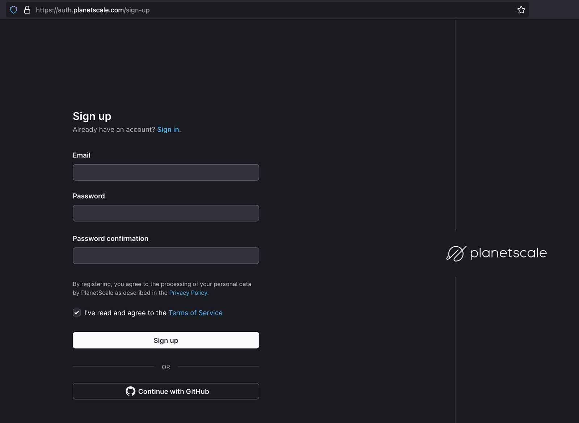Click the planetscale wordmark text

pos(508,253)
